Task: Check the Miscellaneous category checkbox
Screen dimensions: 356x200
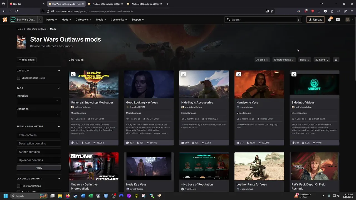Action: point(18,78)
